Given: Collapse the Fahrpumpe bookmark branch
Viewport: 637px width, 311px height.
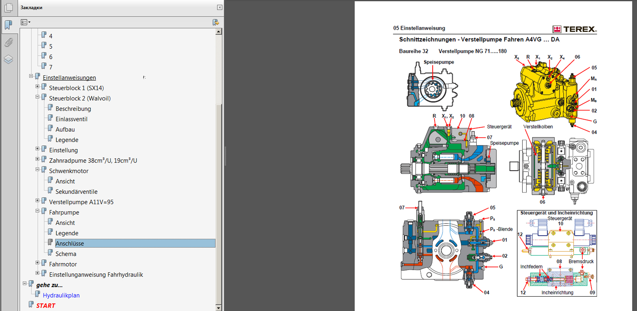Looking at the screenshot, I should tap(37, 211).
